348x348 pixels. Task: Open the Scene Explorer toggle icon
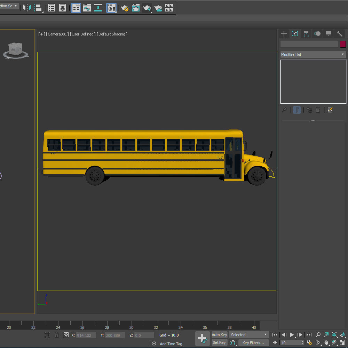tap(52, 8)
